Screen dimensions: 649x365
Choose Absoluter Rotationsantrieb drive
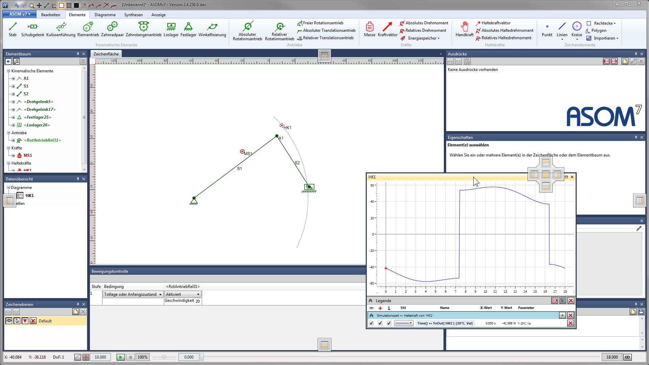click(x=247, y=31)
